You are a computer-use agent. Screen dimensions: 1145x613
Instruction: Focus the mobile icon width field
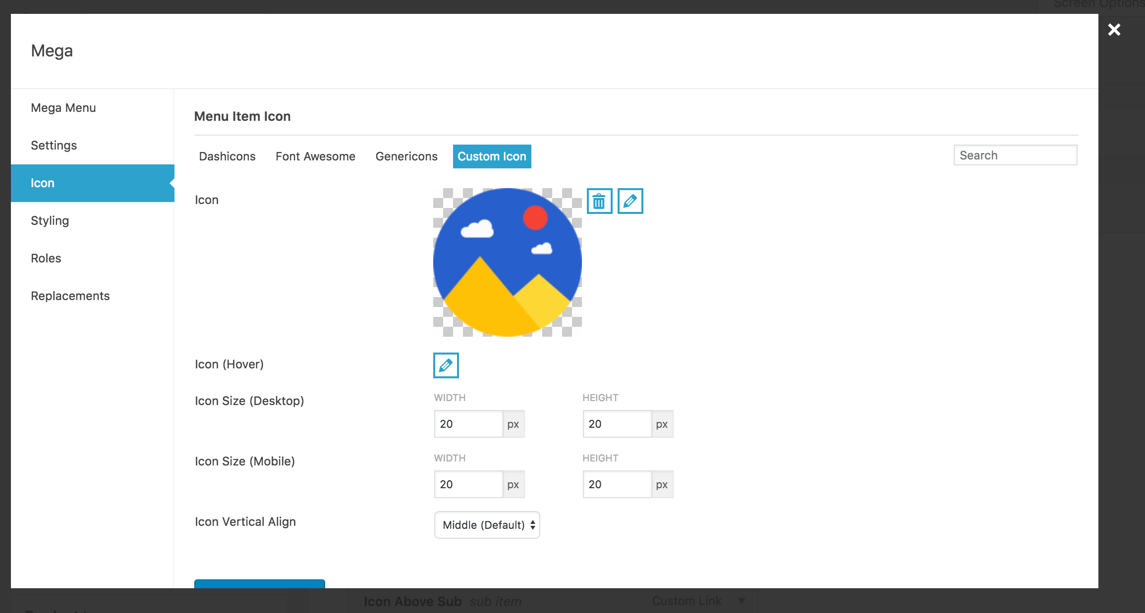pyautogui.click(x=468, y=484)
